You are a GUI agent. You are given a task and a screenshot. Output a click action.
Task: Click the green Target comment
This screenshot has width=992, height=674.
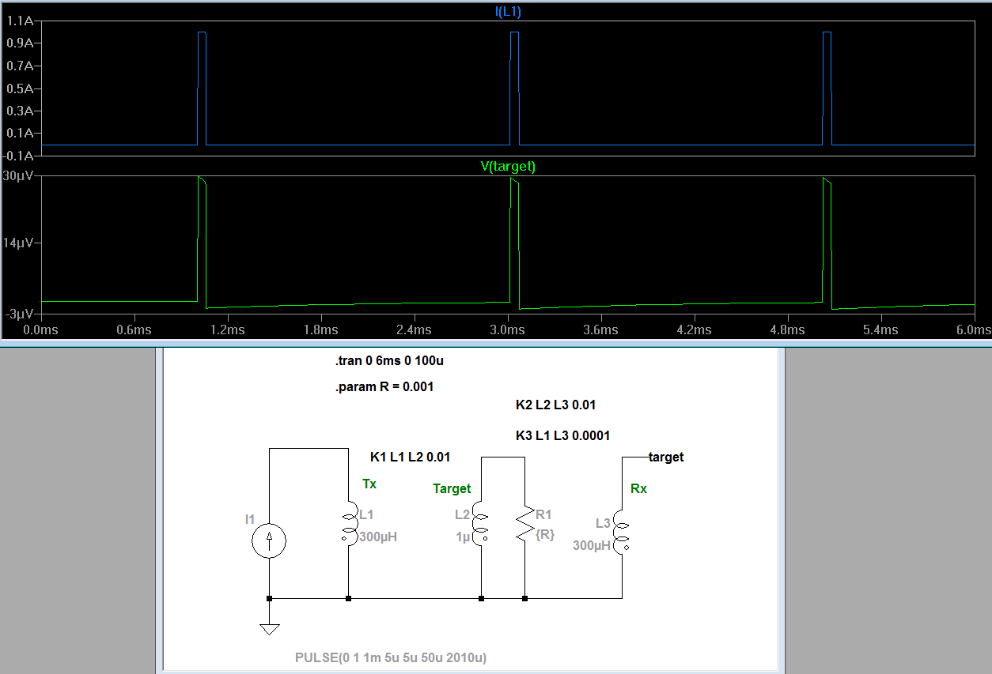(452, 489)
